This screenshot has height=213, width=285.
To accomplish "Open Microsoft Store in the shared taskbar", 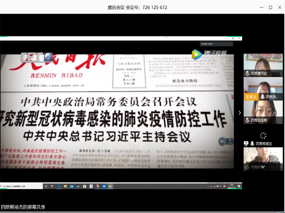I will (x=85, y=186).
